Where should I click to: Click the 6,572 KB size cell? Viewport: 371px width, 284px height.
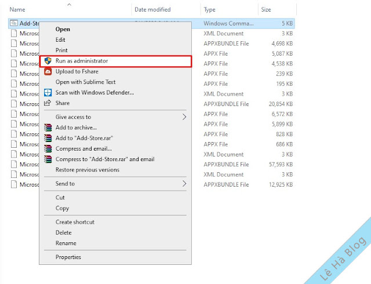click(x=282, y=114)
